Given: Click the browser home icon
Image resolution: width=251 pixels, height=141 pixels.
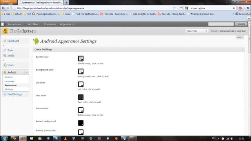Looking at the screenshot, I should tap(248, 8).
